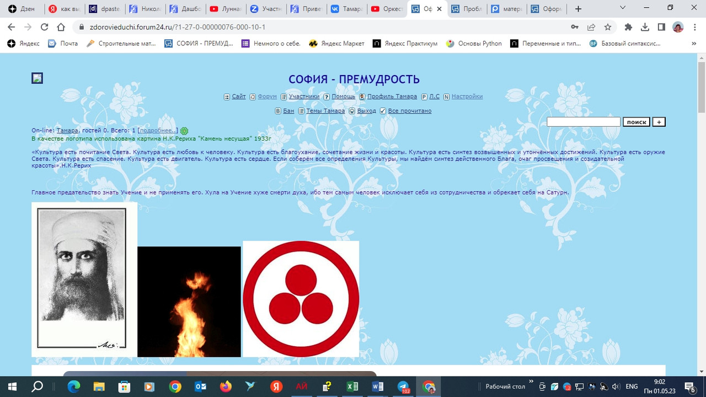Open the подробнее online details link
Screen dimensions: 706x397
click(158, 131)
